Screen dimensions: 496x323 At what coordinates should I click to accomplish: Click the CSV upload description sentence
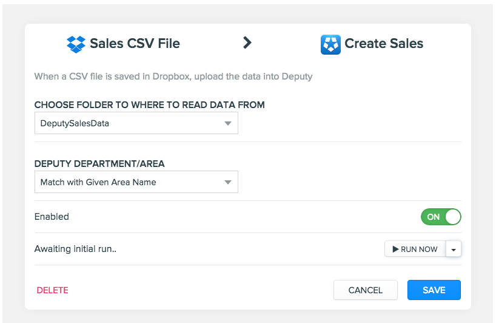(173, 76)
